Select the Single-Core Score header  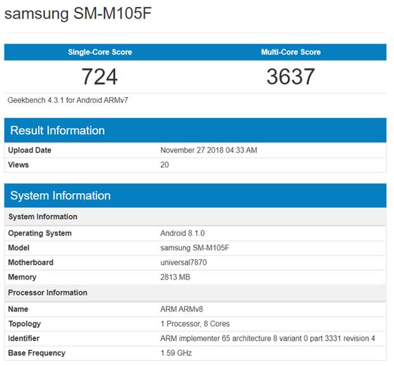coord(100,52)
